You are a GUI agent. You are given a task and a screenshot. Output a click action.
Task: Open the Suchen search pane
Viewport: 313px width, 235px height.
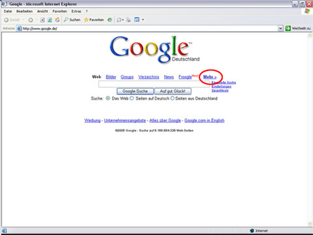[72, 20]
